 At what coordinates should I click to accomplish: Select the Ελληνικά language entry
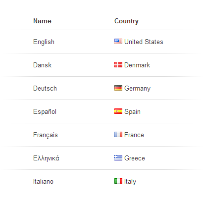[x=46, y=158]
